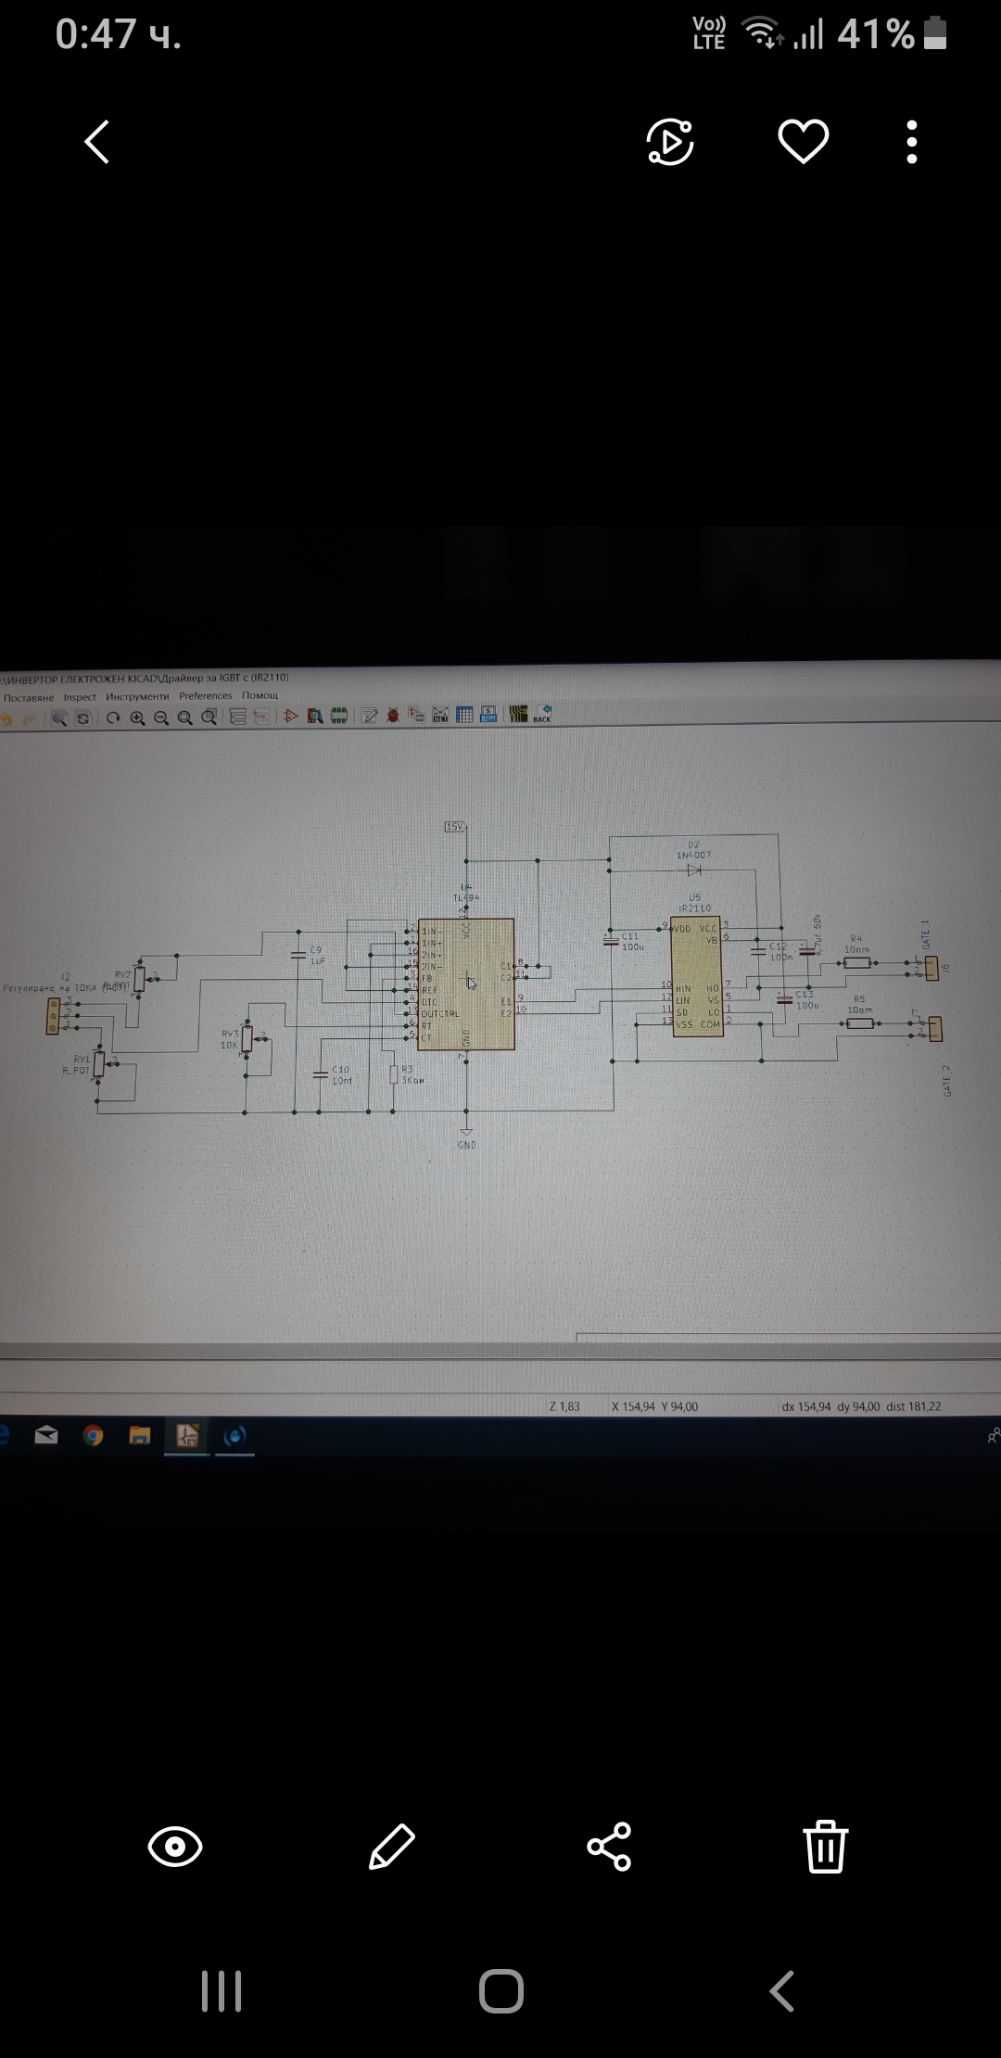Tap the Bixby Vision eye icon

[175, 1847]
